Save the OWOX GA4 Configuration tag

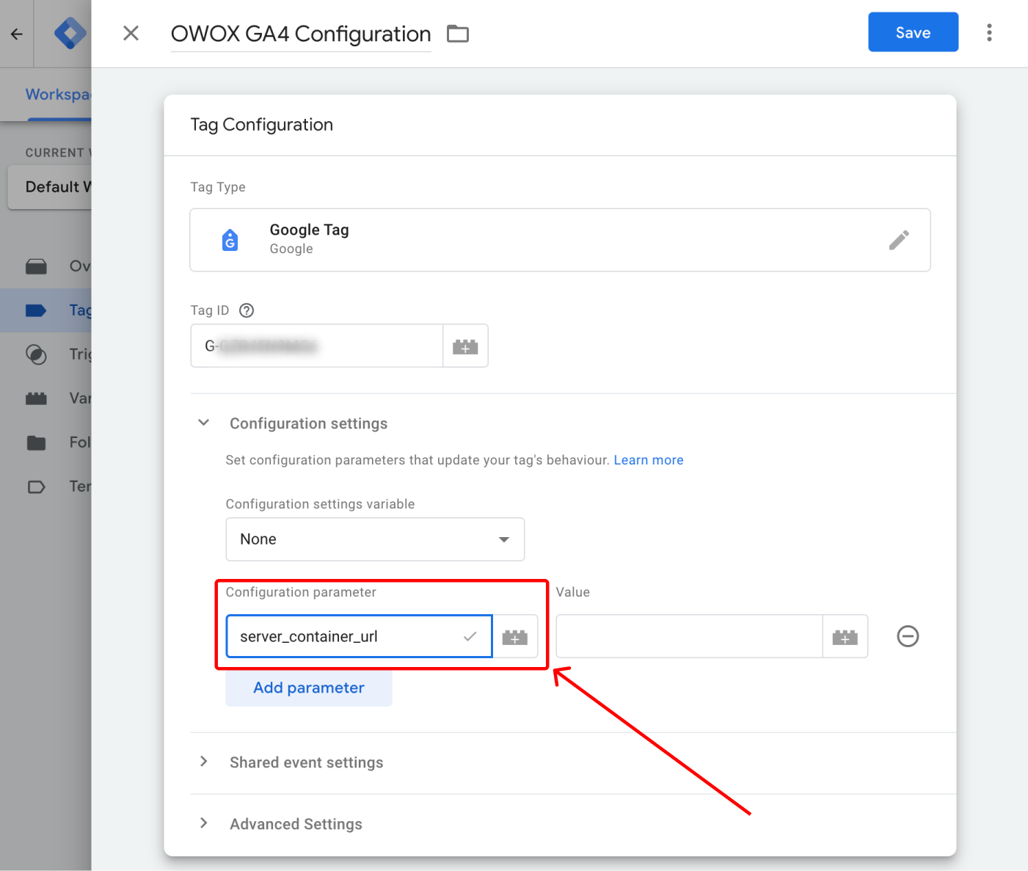pos(913,32)
